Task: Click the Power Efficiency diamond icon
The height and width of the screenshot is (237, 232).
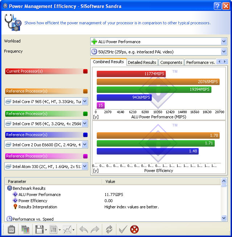Action: [x=15, y=200]
